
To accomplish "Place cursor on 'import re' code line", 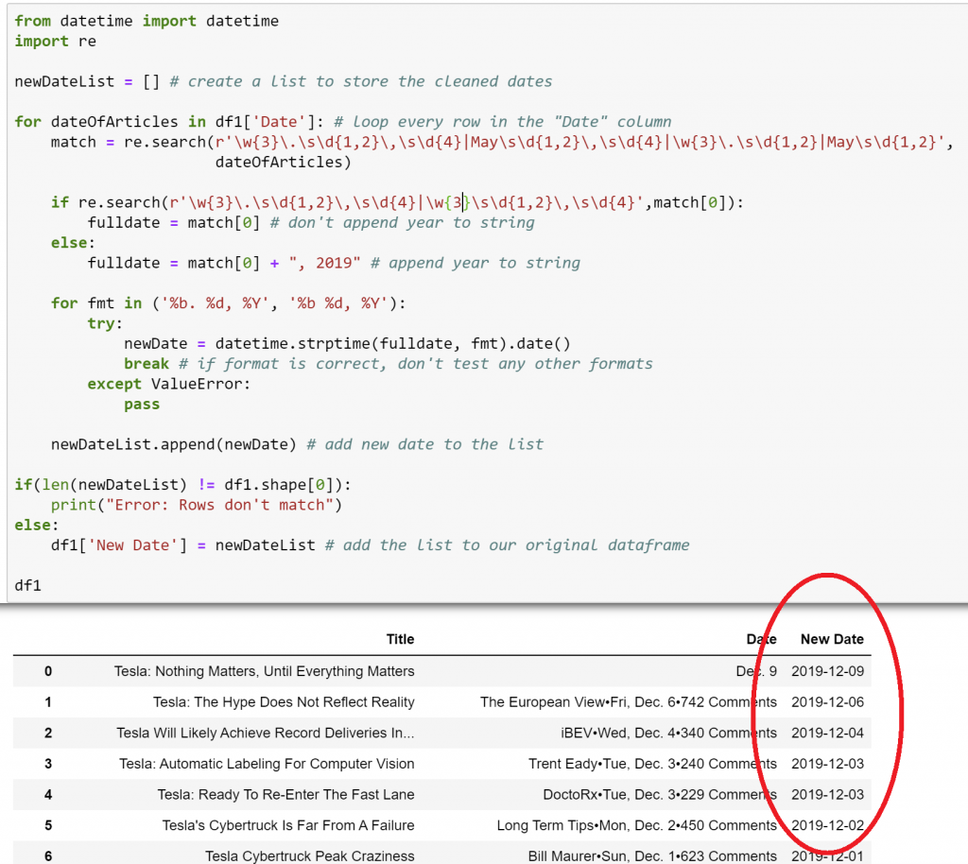I will click(56, 42).
